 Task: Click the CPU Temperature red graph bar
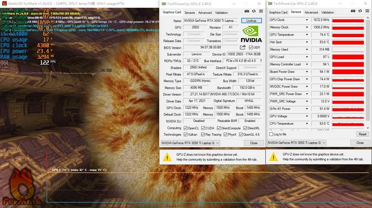click(x=348, y=123)
